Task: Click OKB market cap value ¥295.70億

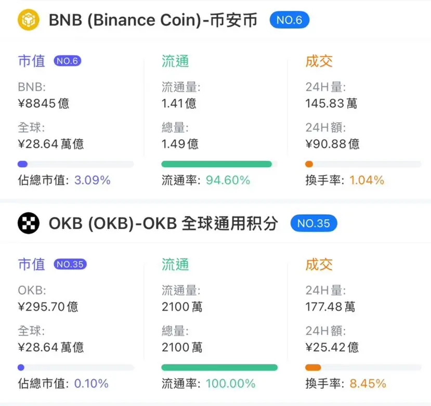Action: click(48, 307)
